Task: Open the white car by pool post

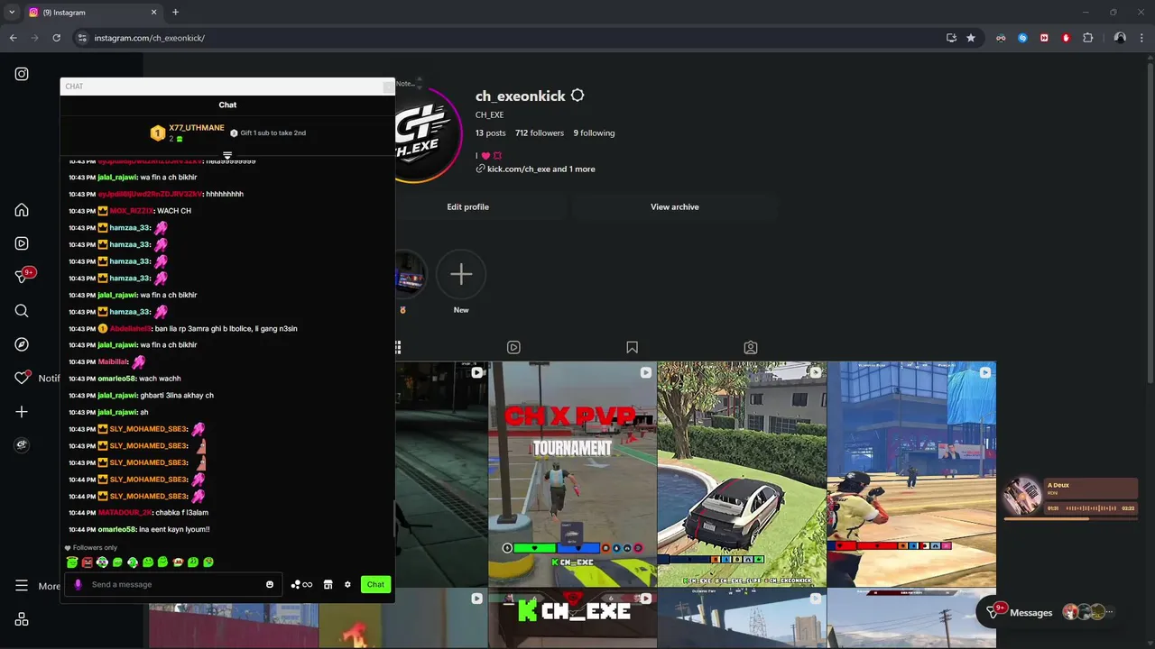Action: 742,474
